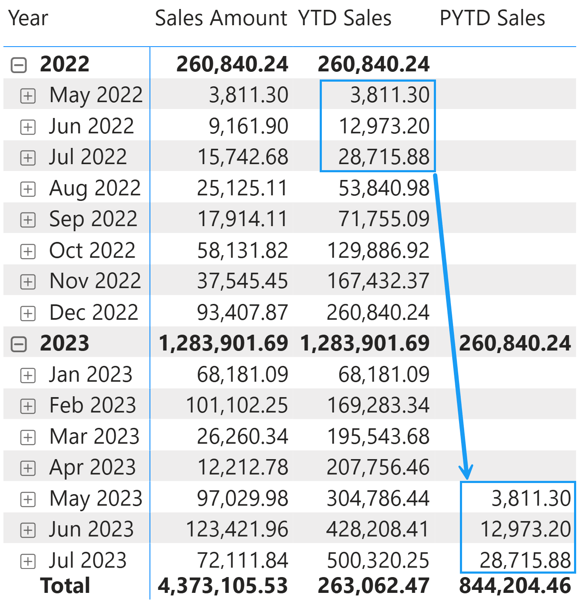
Task: Expand the May 2023 row
Action: 28,499
